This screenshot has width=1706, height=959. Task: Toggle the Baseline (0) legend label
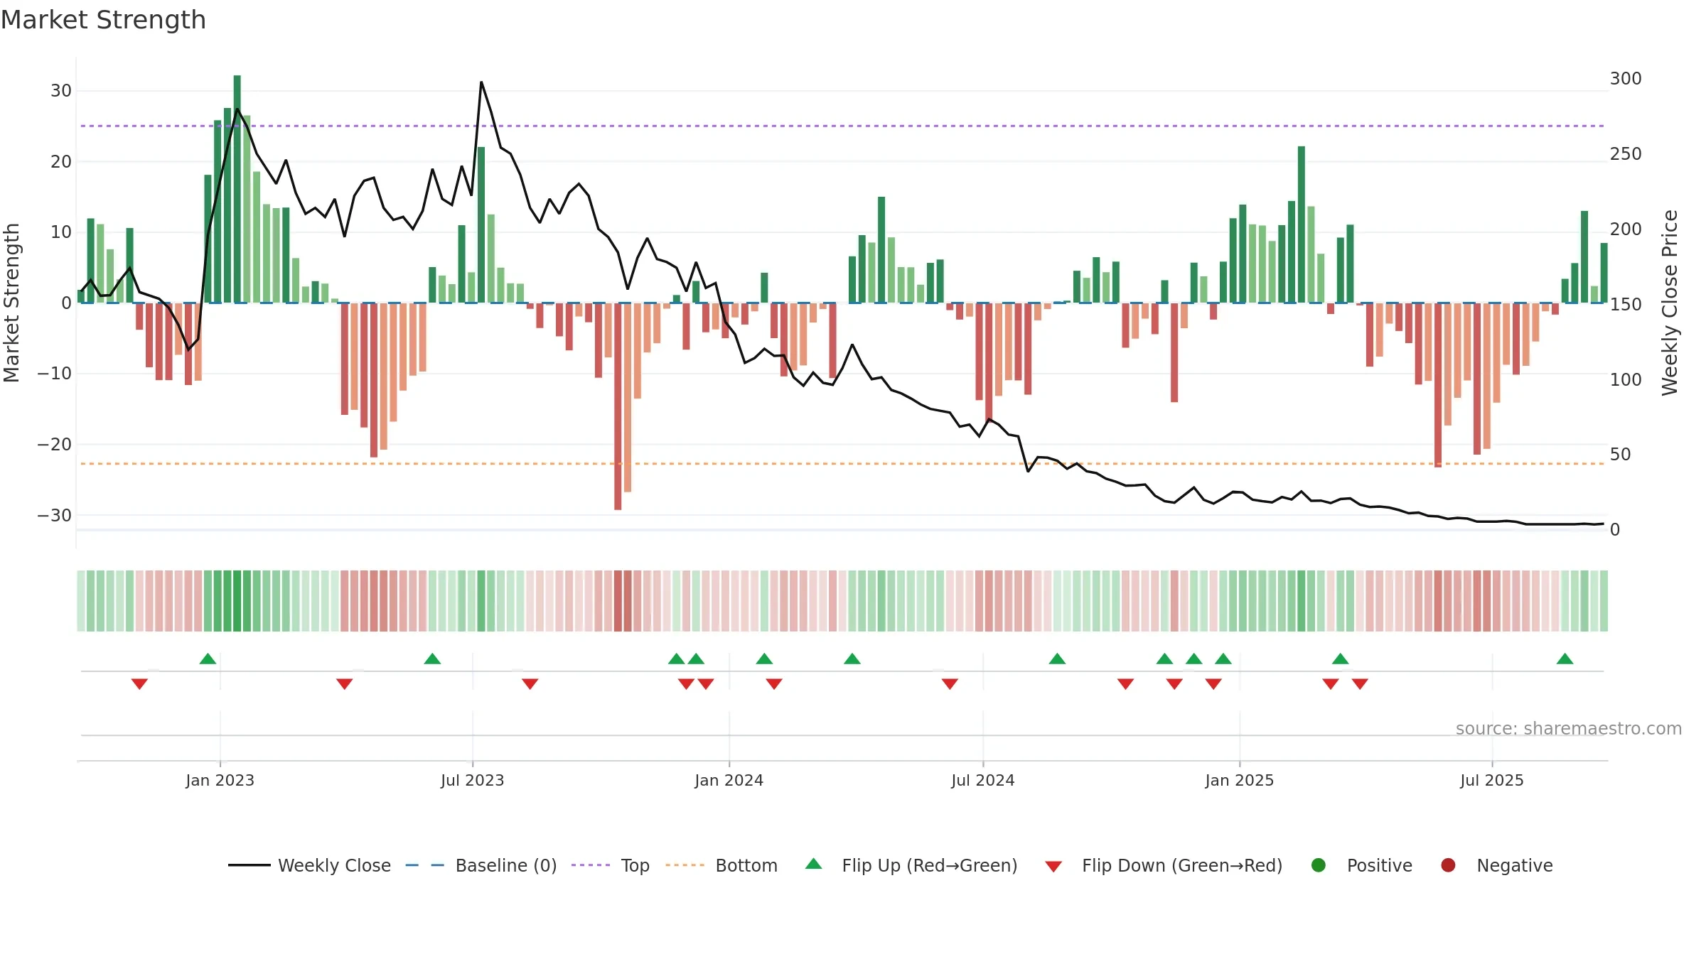[506, 866]
